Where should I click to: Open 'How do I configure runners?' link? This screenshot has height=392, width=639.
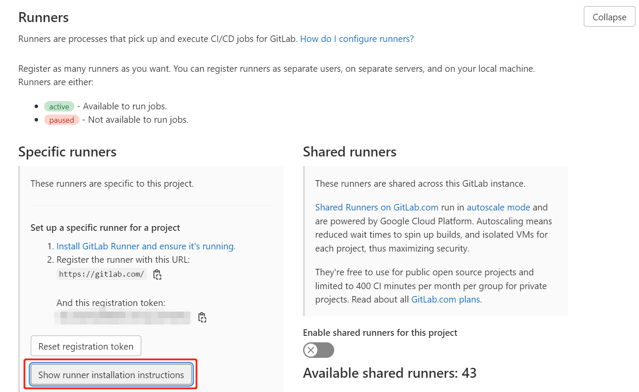coord(357,39)
